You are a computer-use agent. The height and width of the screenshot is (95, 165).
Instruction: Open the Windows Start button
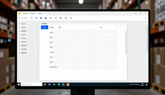[x=19, y=84]
